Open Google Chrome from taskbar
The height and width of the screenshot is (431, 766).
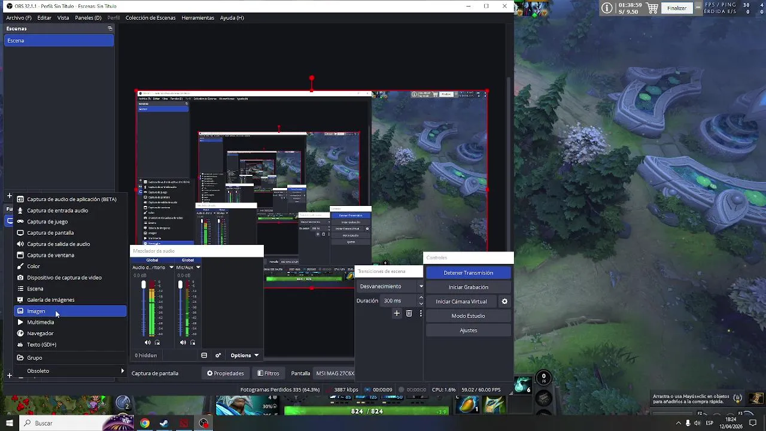pos(145,423)
